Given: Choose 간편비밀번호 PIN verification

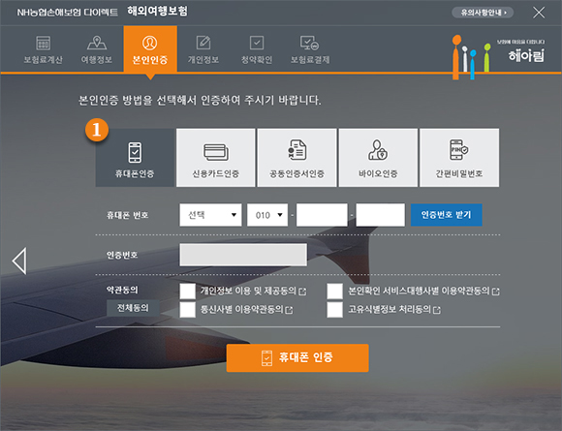Looking at the screenshot, I should tap(459, 158).
